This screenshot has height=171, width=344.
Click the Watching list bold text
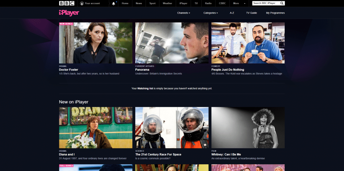145,89
